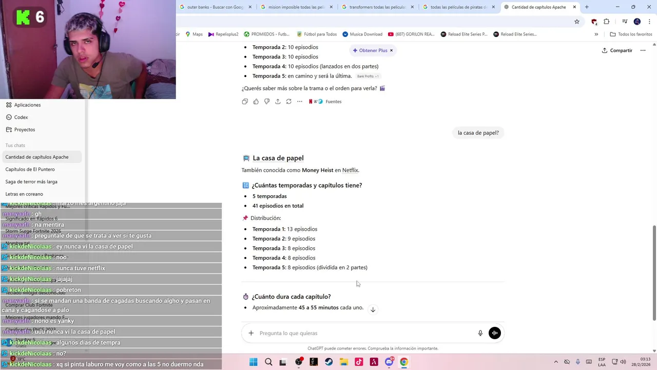This screenshot has width=657, height=370.
Task: Open the red shield extension icon
Action: point(594,22)
